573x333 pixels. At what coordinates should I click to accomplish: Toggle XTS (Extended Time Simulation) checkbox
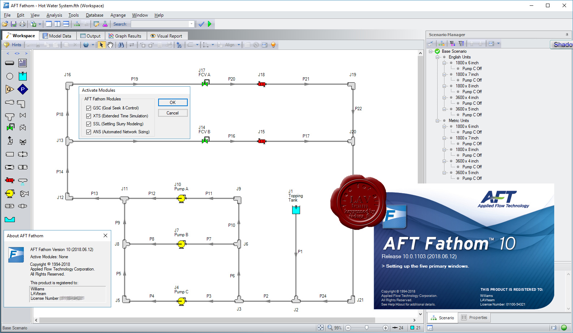(88, 116)
